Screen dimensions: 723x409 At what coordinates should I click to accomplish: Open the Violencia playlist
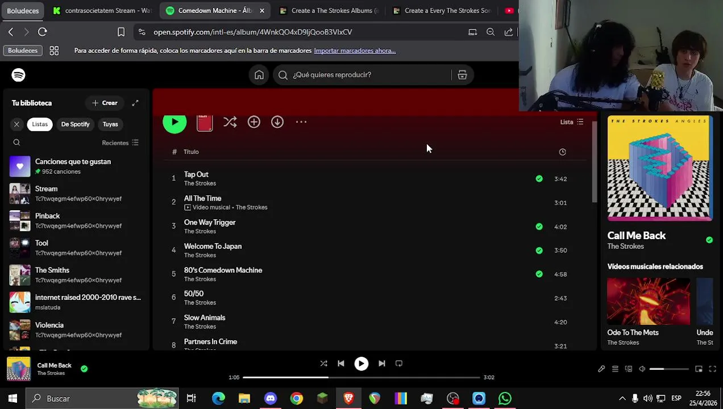tap(77, 330)
